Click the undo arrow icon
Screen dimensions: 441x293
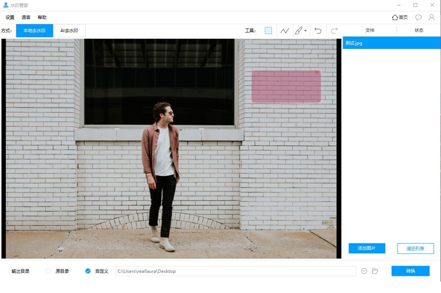coord(318,31)
